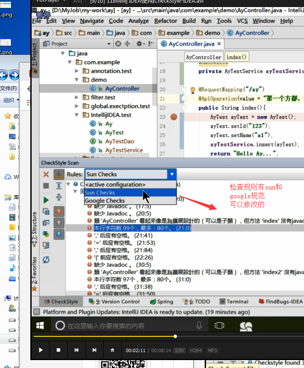This screenshot has height=368, width=304.
Task: Open the Rules dropdown arrow
Action: tap(172, 174)
